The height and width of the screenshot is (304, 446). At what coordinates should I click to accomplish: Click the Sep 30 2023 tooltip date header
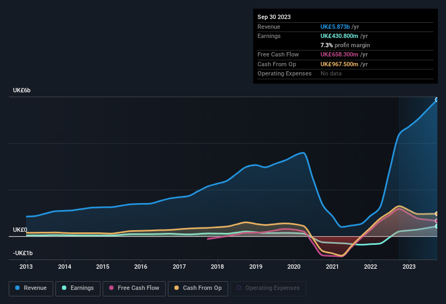click(274, 17)
